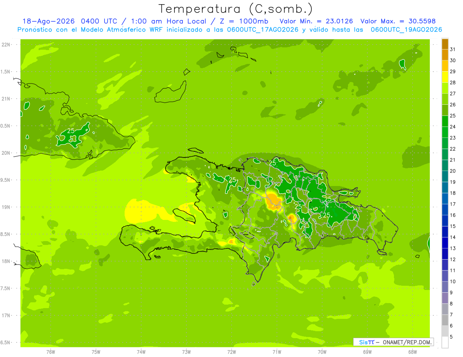Image resolution: width=463 pixels, height=357 pixels.
Task: Click the Valor Min. = 23.0126 text
Action: click(x=316, y=21)
